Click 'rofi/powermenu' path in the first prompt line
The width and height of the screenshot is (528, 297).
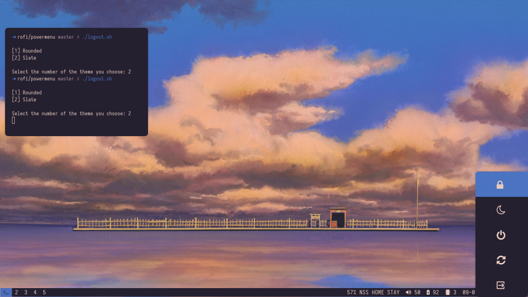pos(36,37)
